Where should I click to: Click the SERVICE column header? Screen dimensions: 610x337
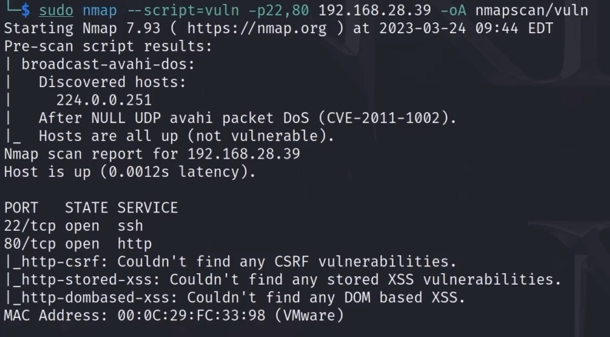[147, 208]
